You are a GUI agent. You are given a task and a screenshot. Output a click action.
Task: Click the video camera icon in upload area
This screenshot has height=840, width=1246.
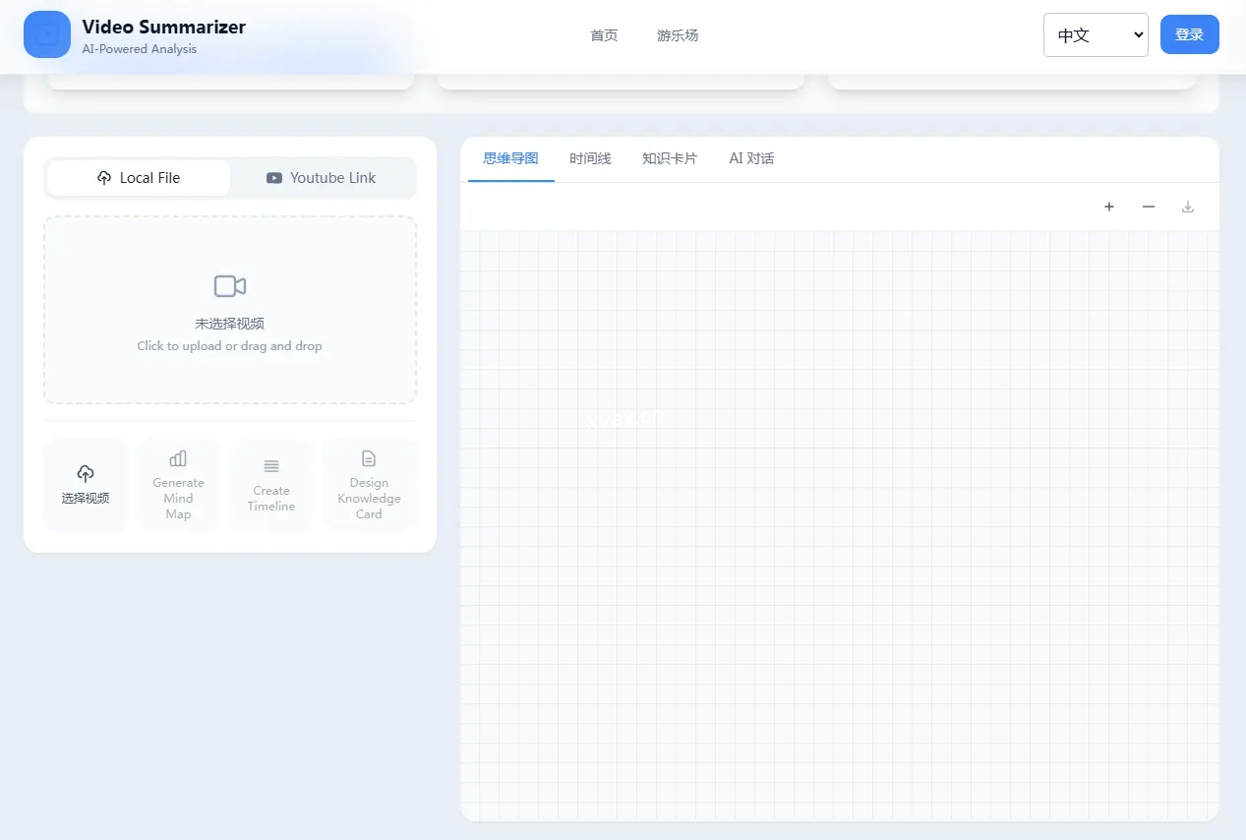[x=230, y=286]
